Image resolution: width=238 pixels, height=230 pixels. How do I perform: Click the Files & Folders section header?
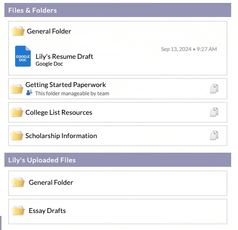pos(118,10)
